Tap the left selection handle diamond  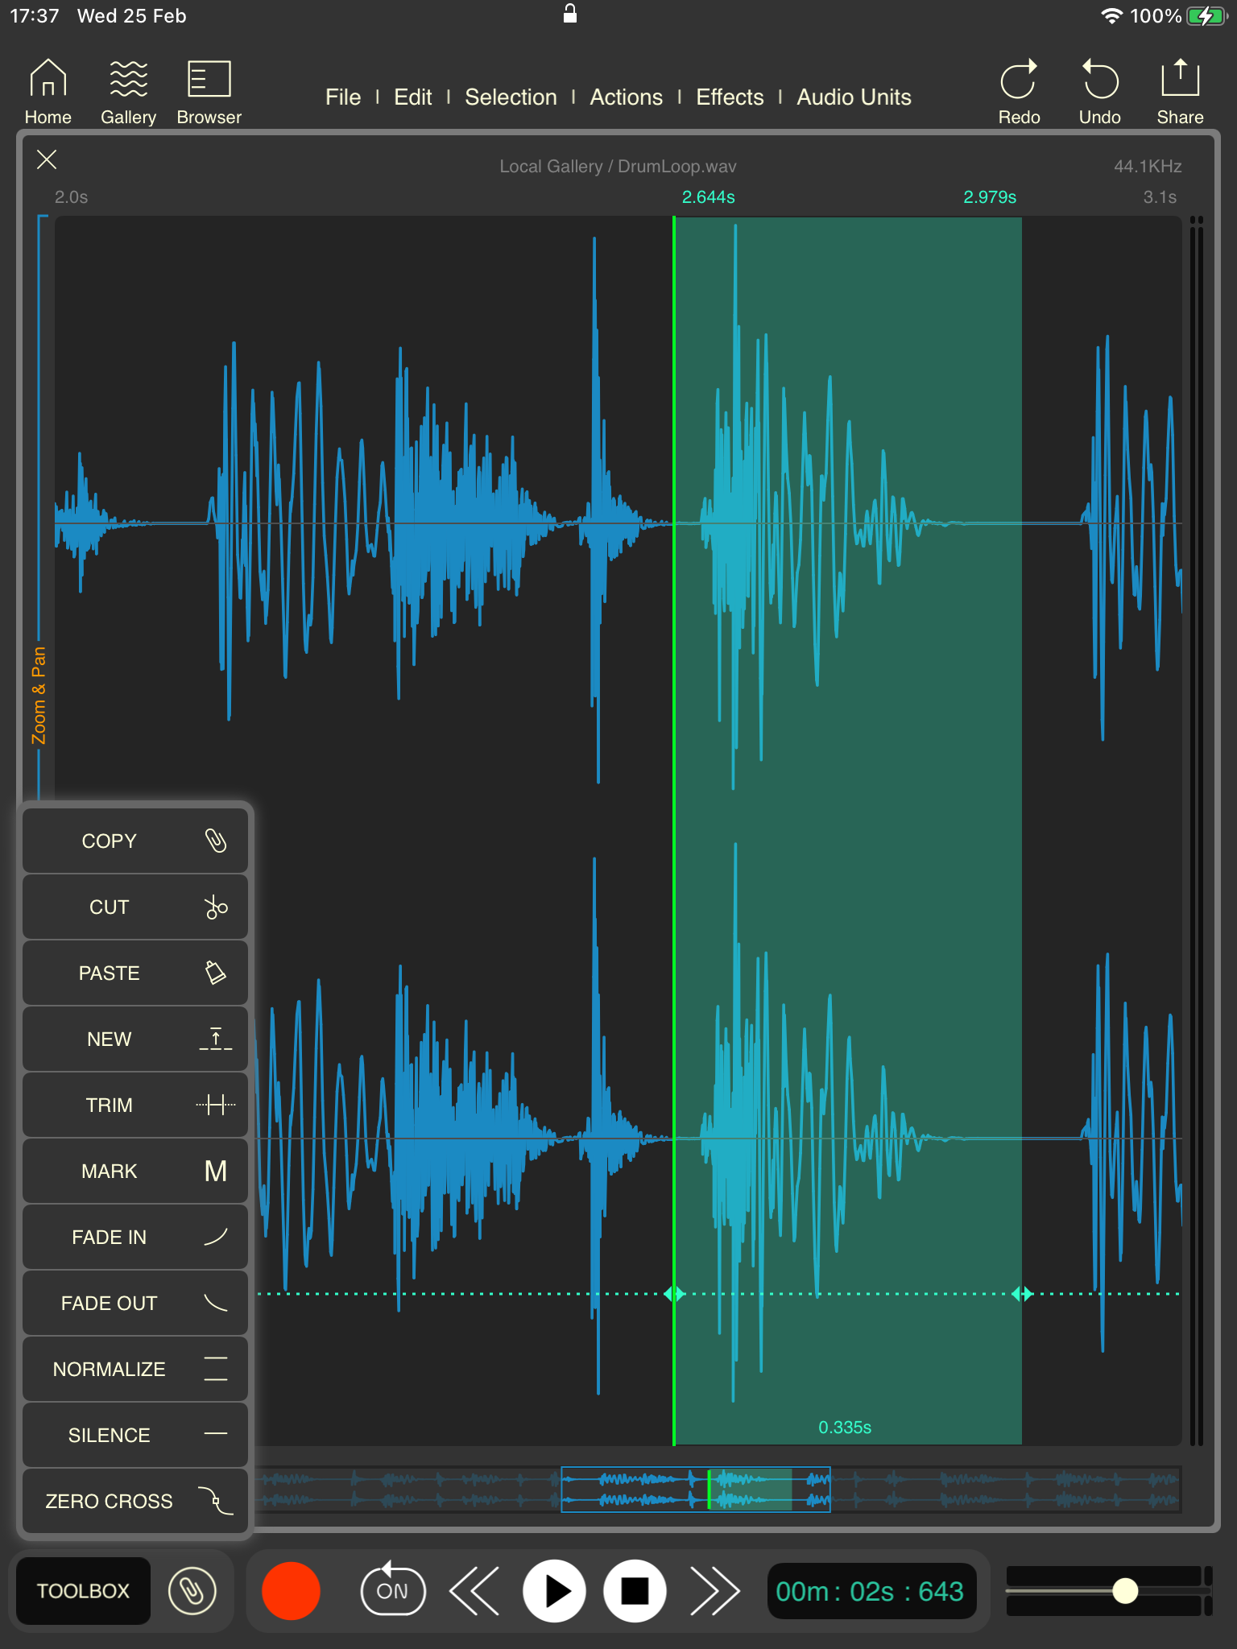[674, 1294]
